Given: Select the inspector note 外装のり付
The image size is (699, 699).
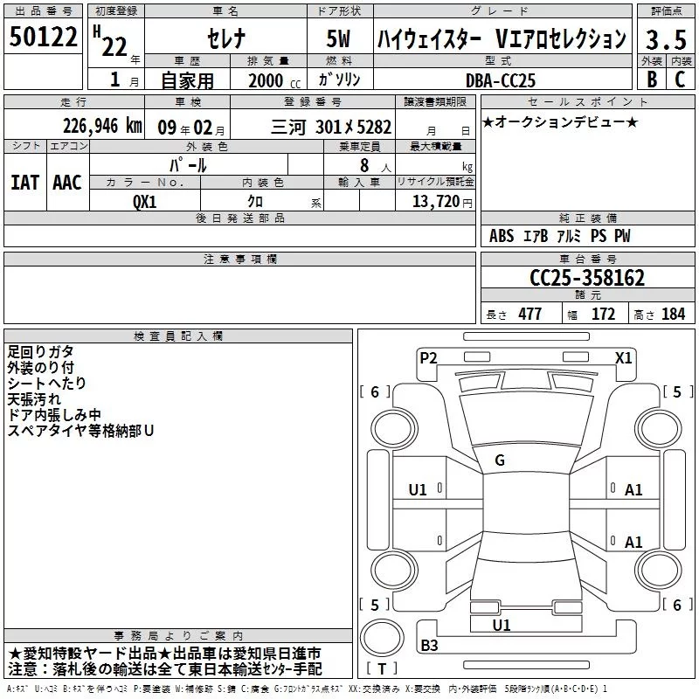Looking at the screenshot, I should (40, 368).
